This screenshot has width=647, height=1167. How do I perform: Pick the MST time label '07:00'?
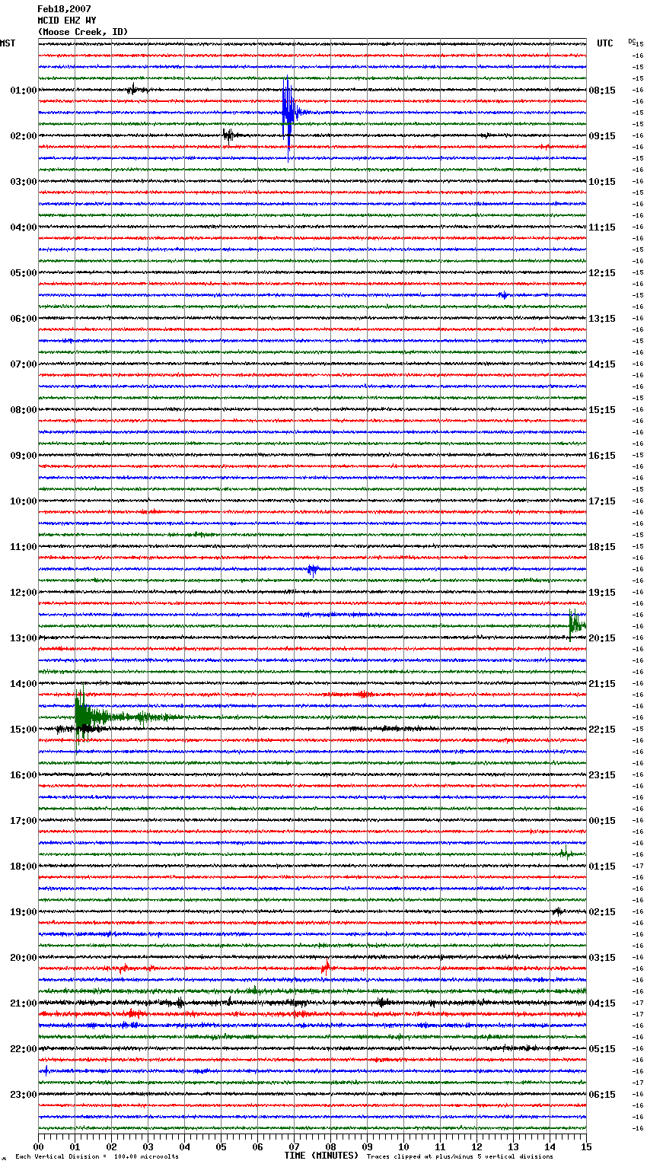24,364
